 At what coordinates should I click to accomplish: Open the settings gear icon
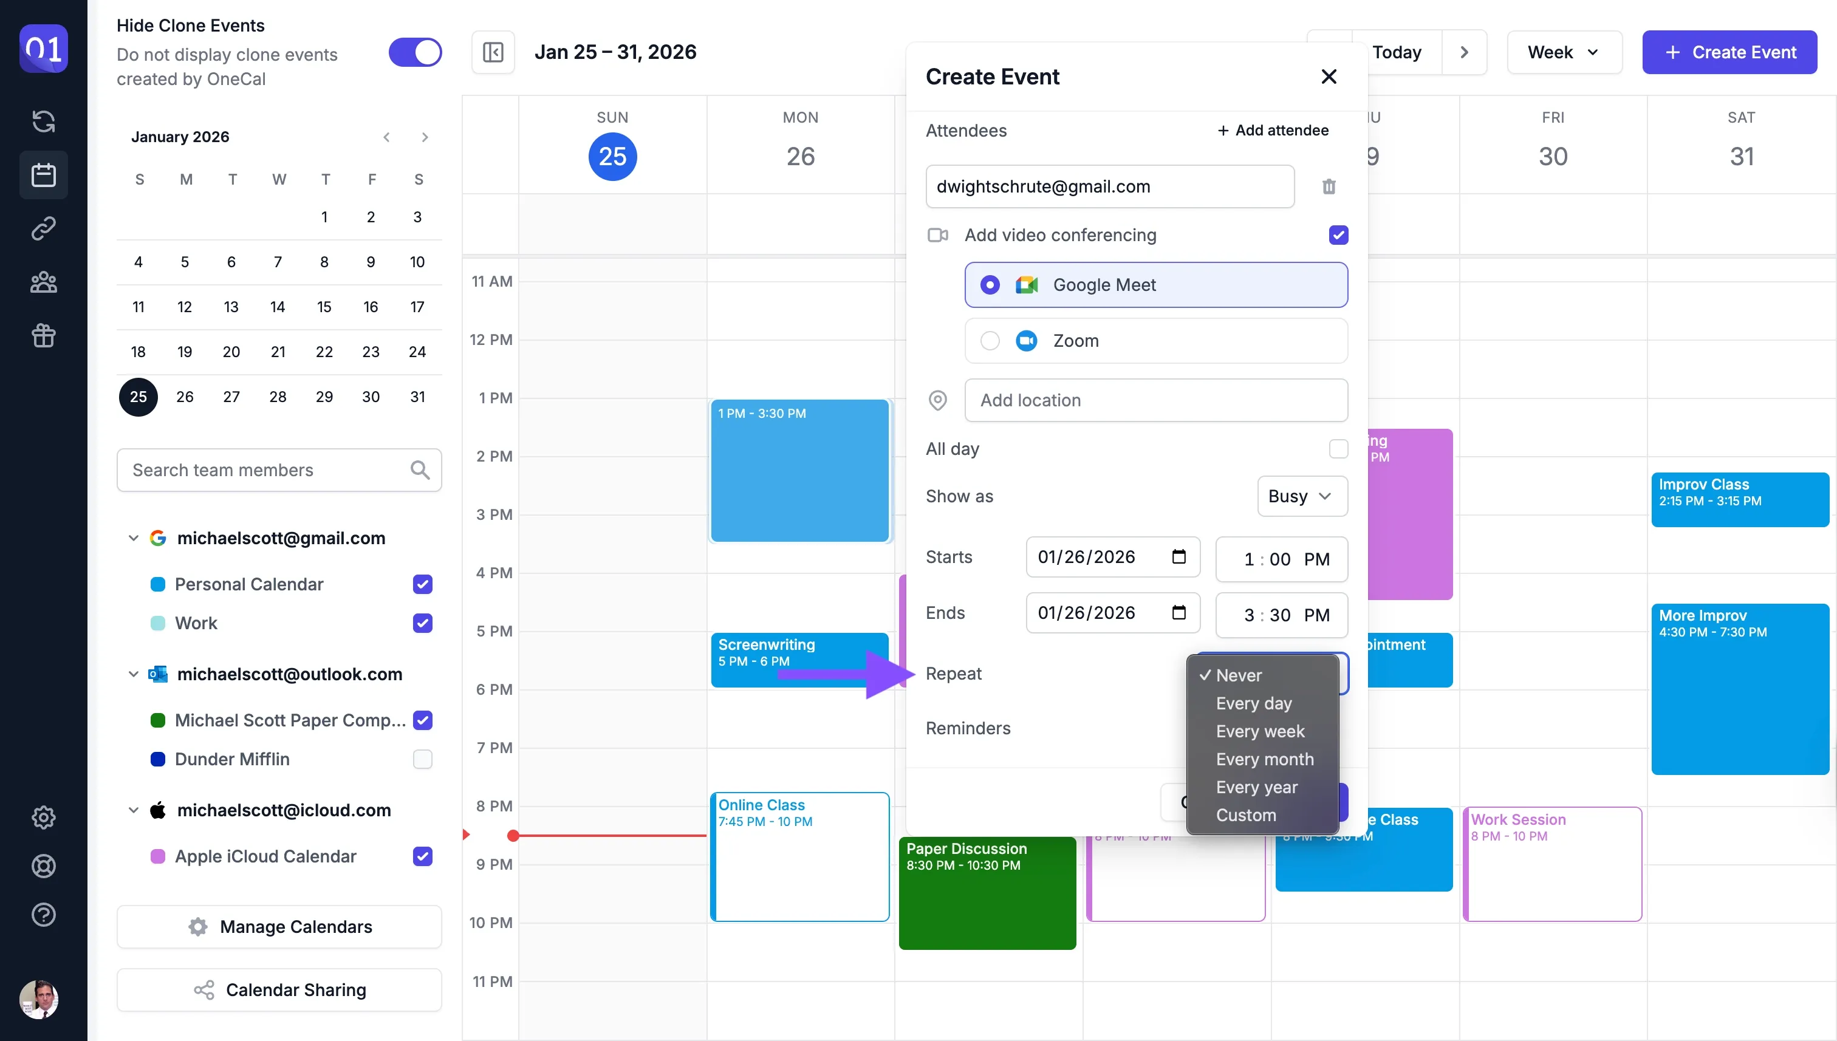pos(44,817)
